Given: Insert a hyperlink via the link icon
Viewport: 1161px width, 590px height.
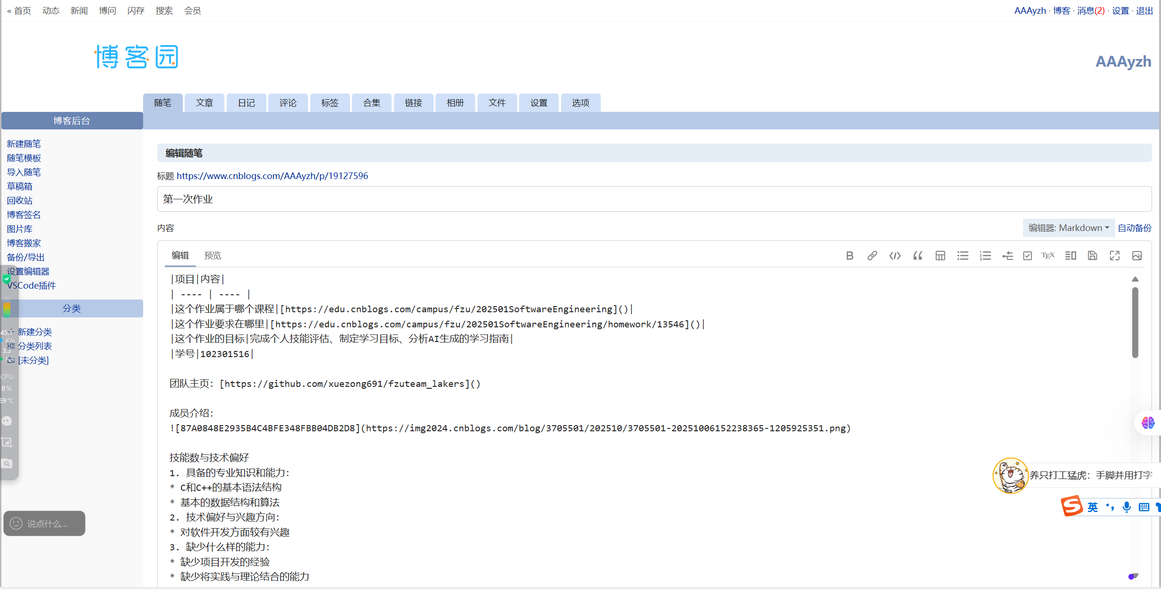Looking at the screenshot, I should point(872,256).
